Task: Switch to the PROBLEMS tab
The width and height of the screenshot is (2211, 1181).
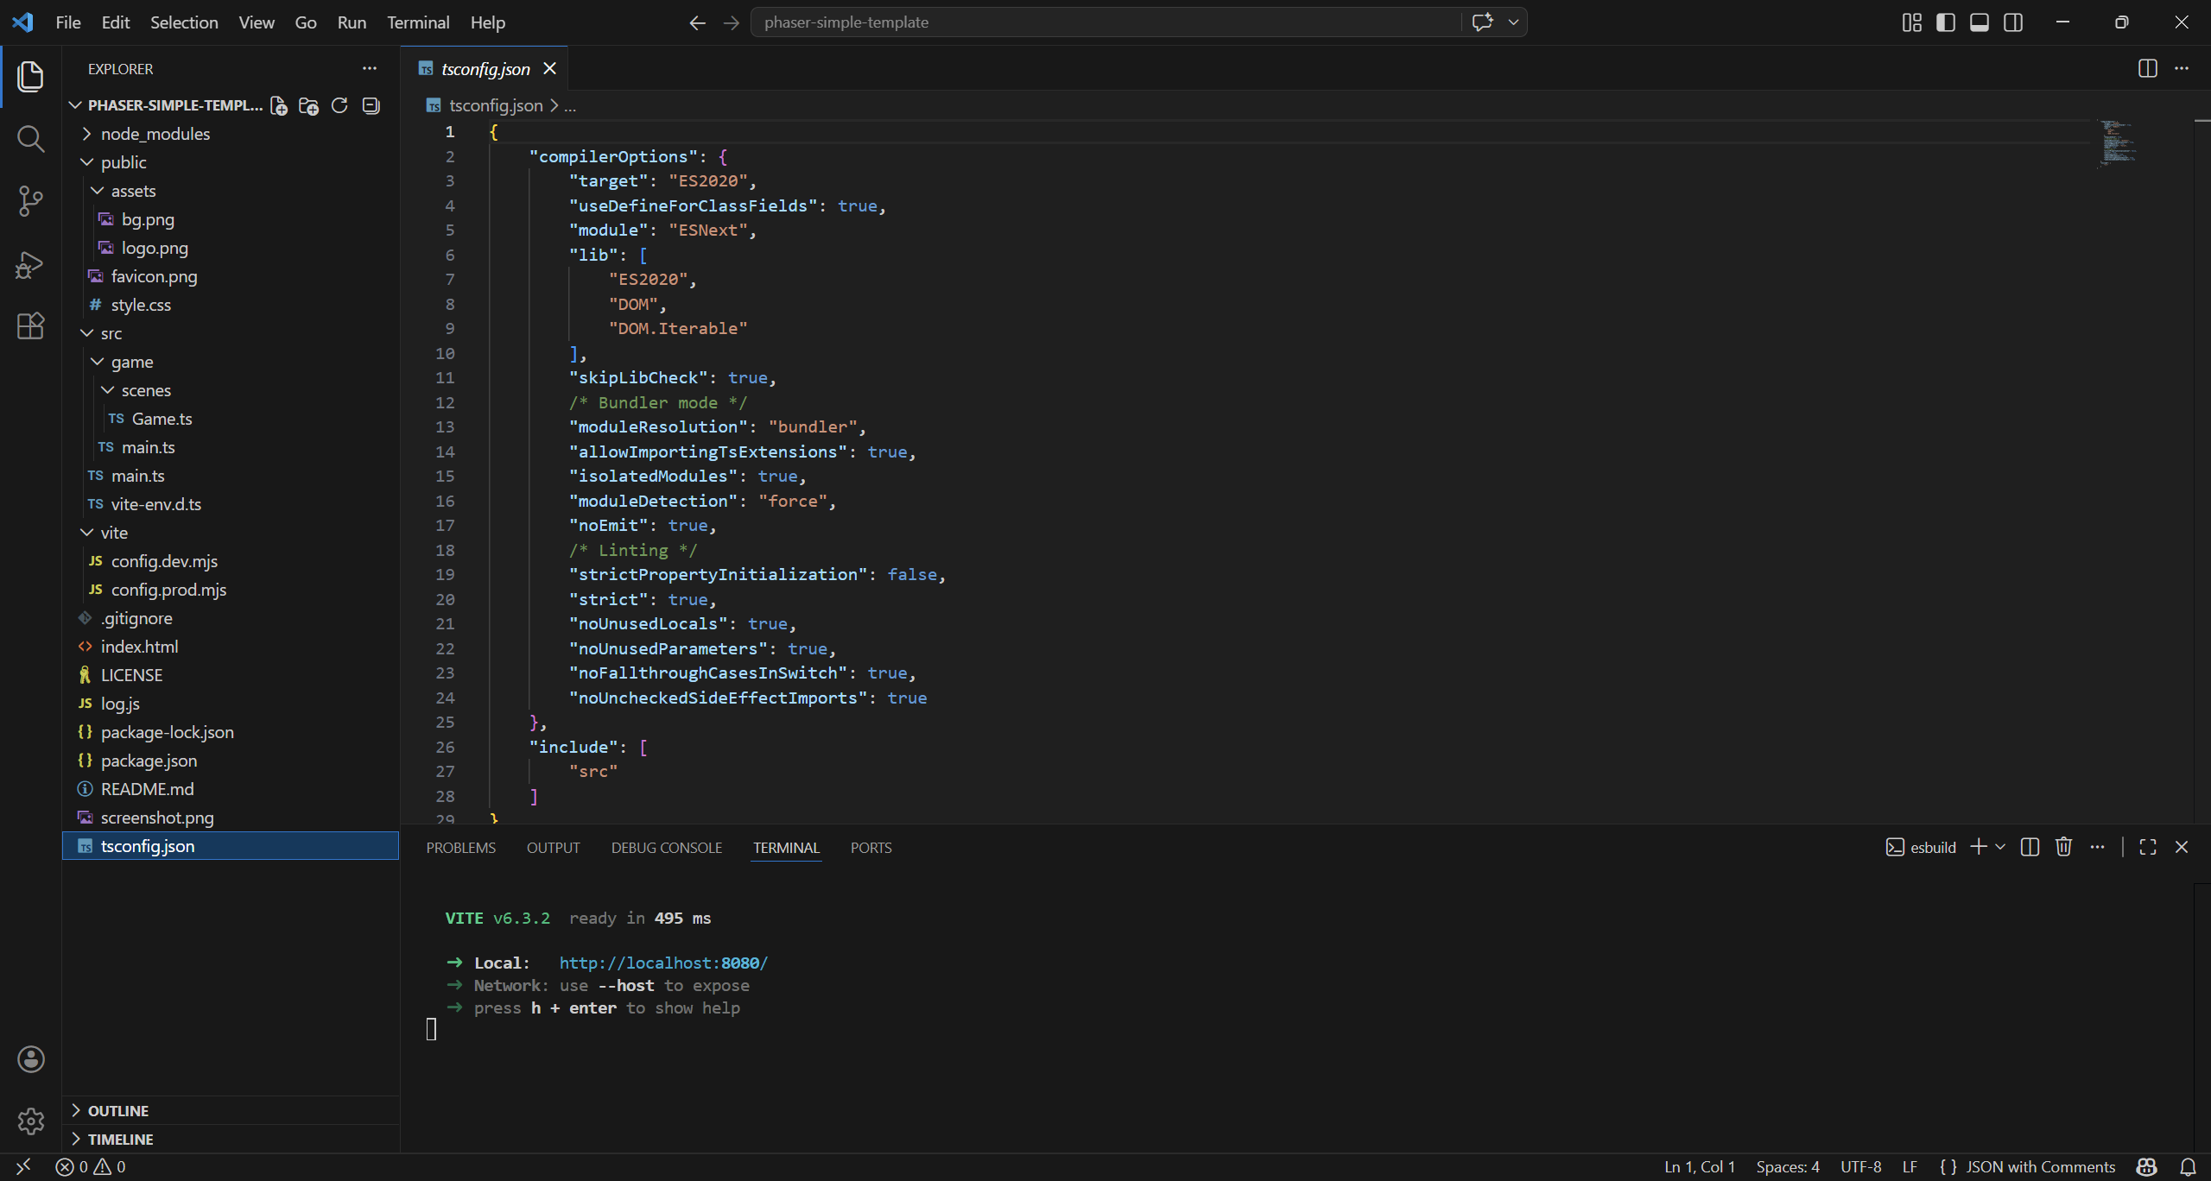Action: click(x=460, y=848)
